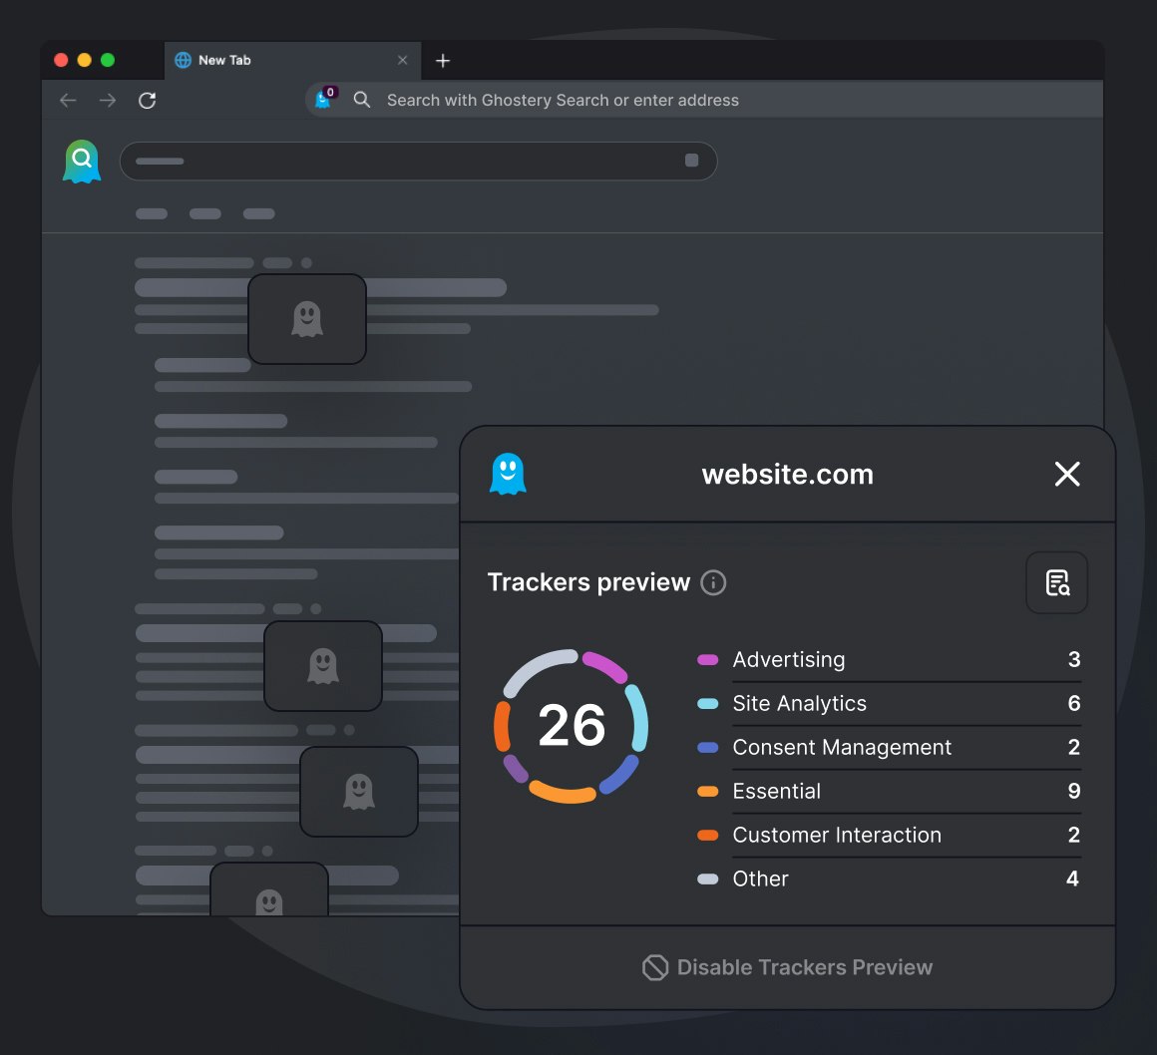Select the Consent Management category row

click(889, 747)
